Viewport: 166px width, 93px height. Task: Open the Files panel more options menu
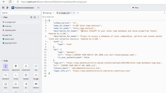pyautogui.click(x=38, y=17)
